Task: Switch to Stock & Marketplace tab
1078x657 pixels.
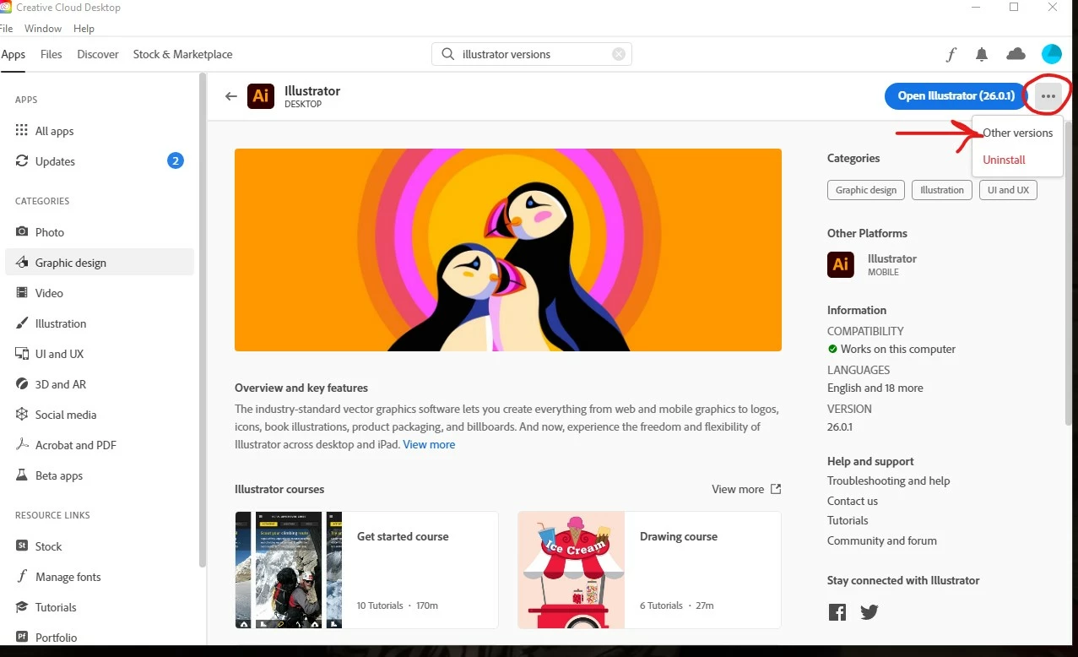Action: tap(182, 54)
